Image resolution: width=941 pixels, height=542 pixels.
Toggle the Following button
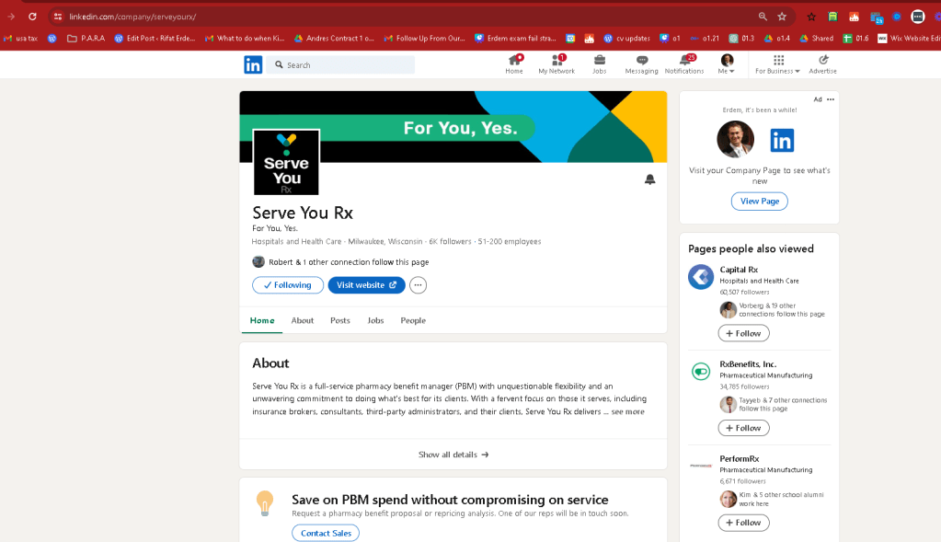pos(288,285)
